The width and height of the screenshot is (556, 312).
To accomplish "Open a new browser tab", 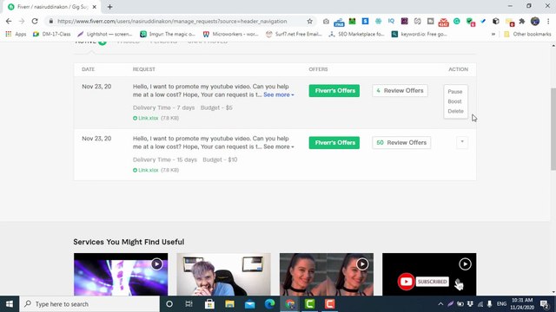I will click(x=110, y=7).
